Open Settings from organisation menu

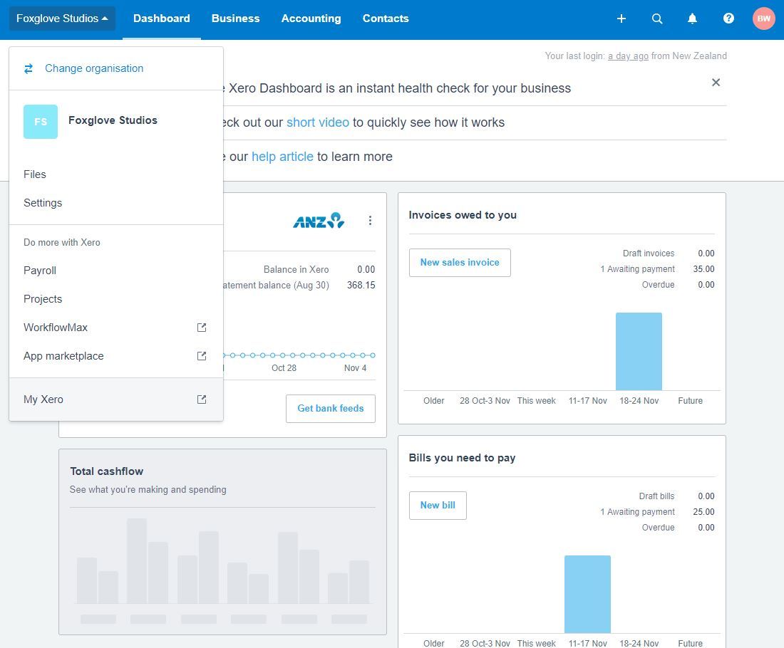43,203
